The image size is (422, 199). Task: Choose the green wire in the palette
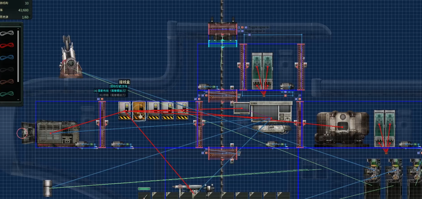click(7, 94)
